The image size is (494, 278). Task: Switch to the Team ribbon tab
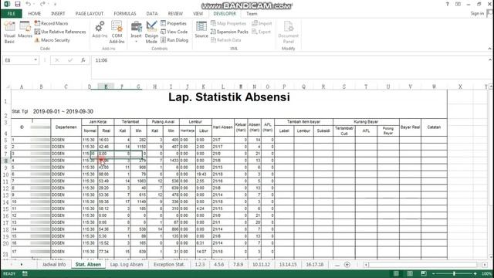tap(252, 14)
